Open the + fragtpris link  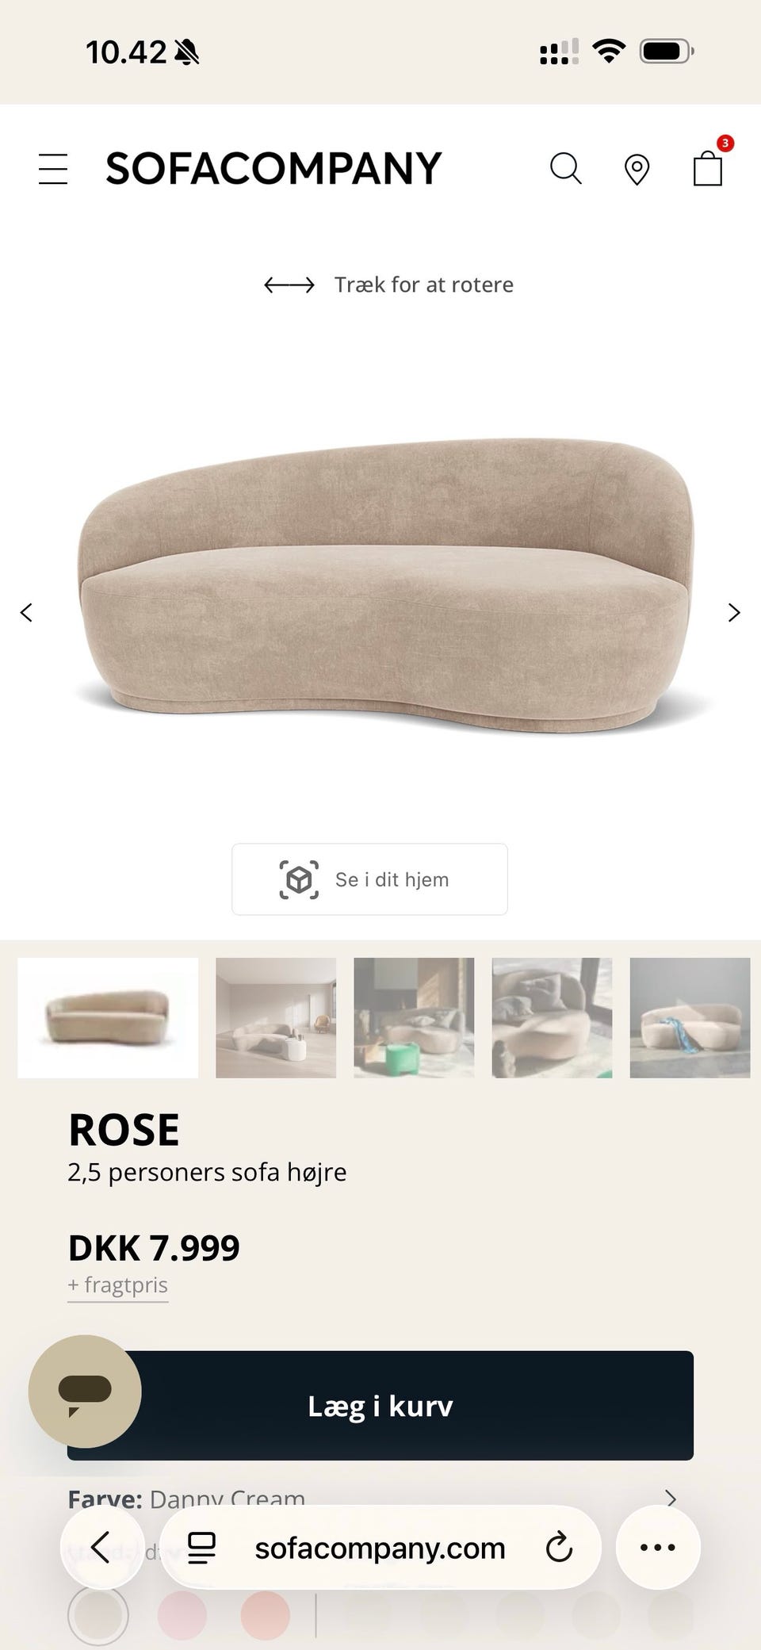click(x=118, y=1284)
